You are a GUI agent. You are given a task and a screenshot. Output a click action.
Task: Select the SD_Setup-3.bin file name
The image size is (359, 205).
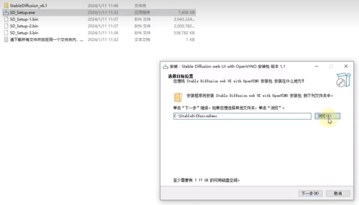point(24,33)
